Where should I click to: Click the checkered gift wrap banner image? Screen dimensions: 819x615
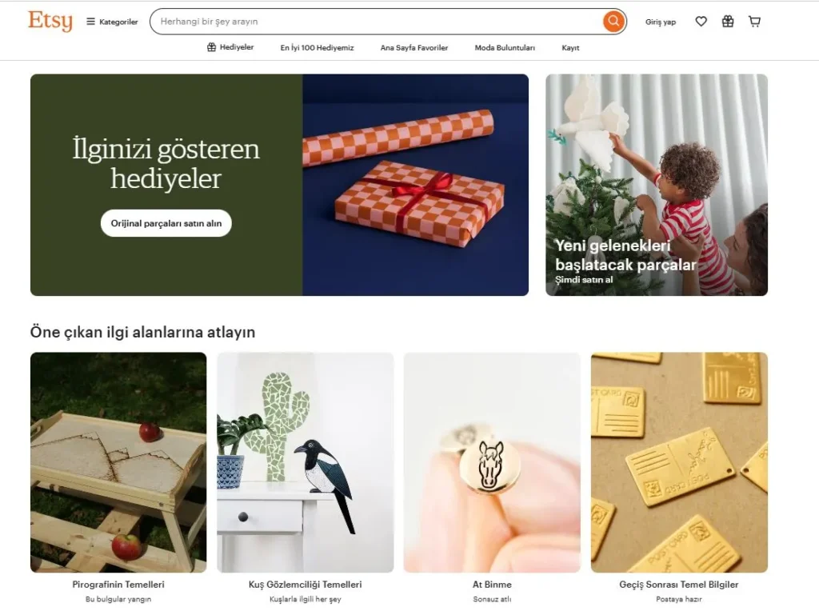click(x=415, y=185)
